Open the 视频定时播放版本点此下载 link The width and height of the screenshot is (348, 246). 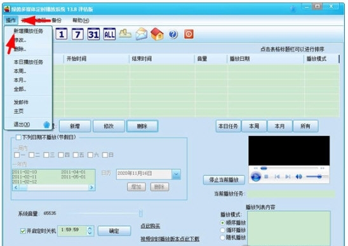coord(170,239)
